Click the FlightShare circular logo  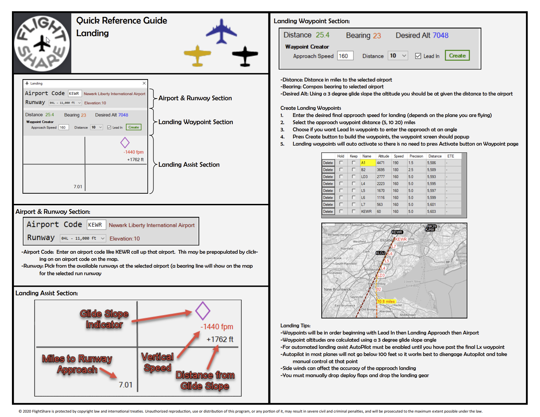point(42,44)
